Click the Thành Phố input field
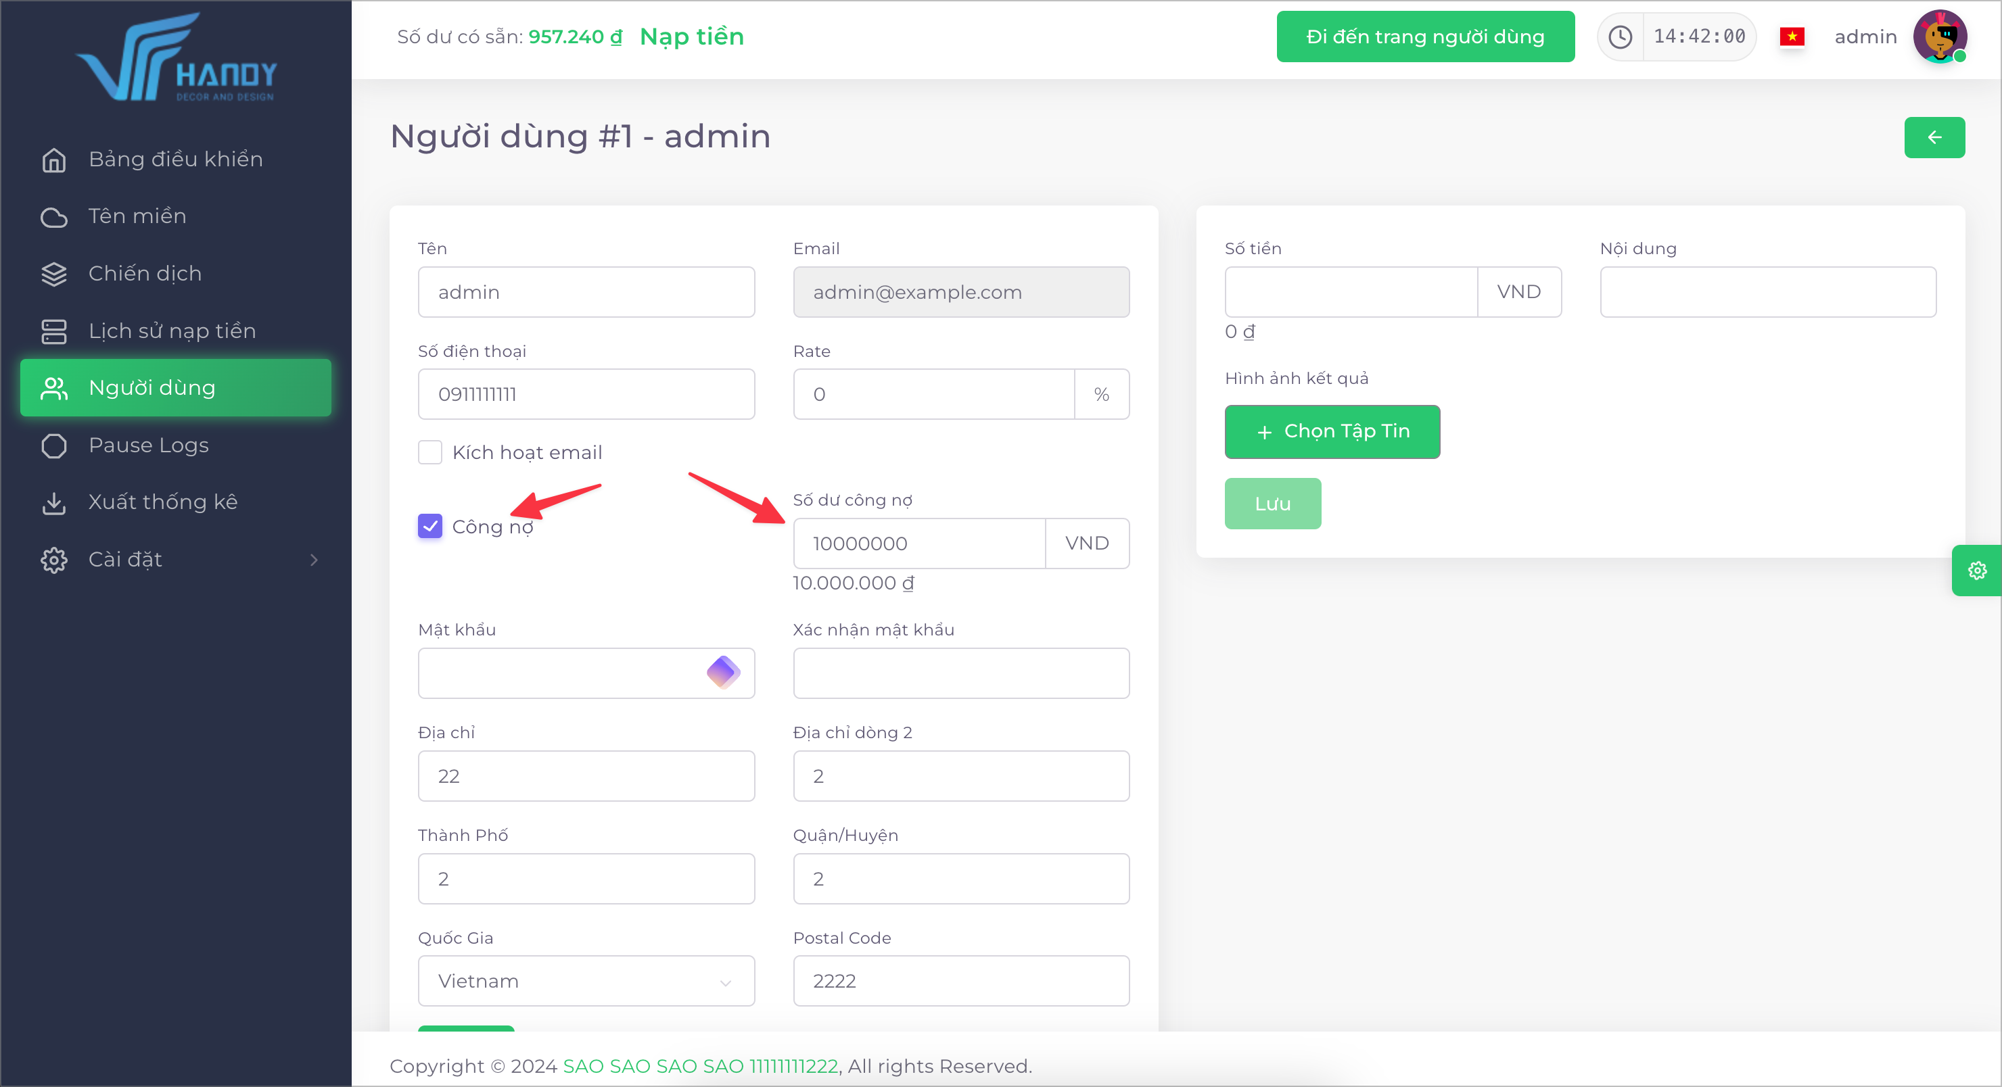The image size is (2002, 1087). [586, 879]
